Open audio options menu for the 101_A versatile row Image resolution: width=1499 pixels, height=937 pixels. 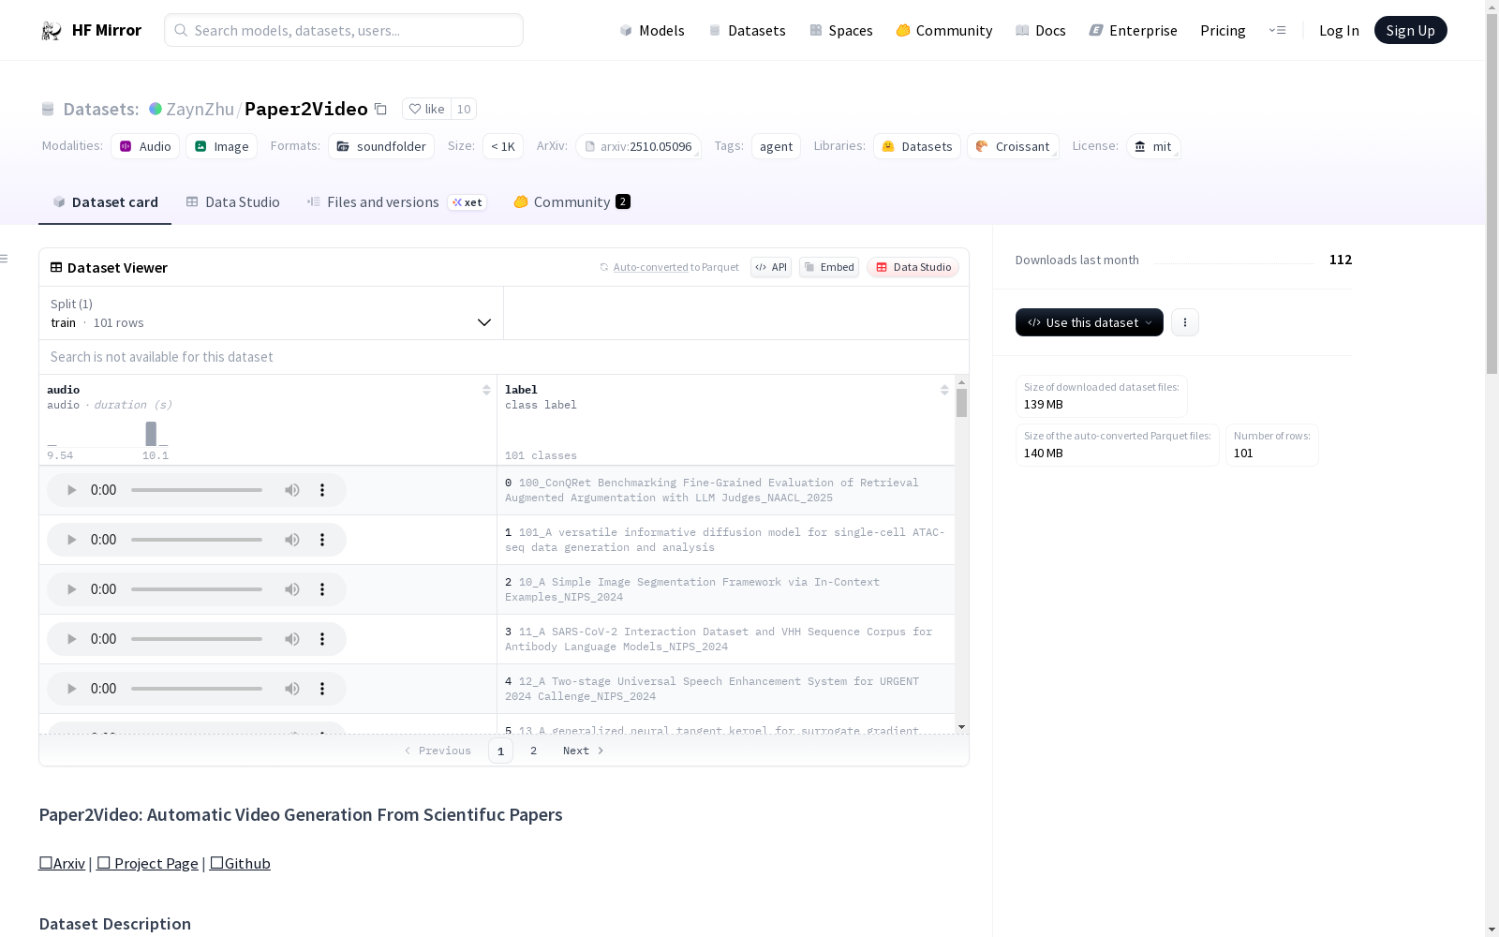click(x=322, y=540)
